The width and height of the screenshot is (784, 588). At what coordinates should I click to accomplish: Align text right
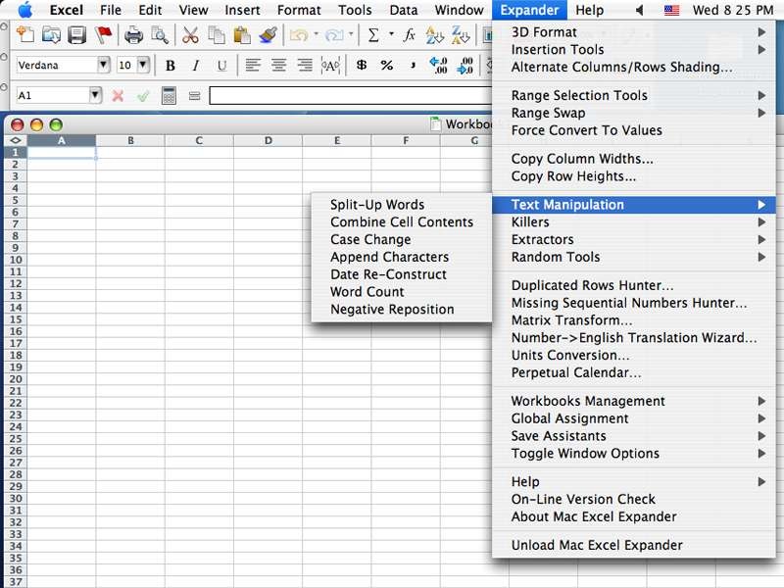305,66
